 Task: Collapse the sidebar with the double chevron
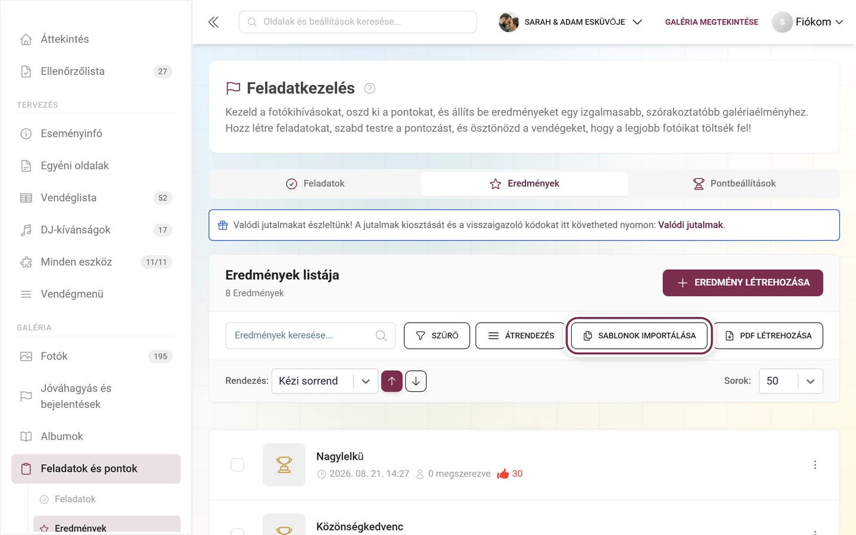click(213, 22)
